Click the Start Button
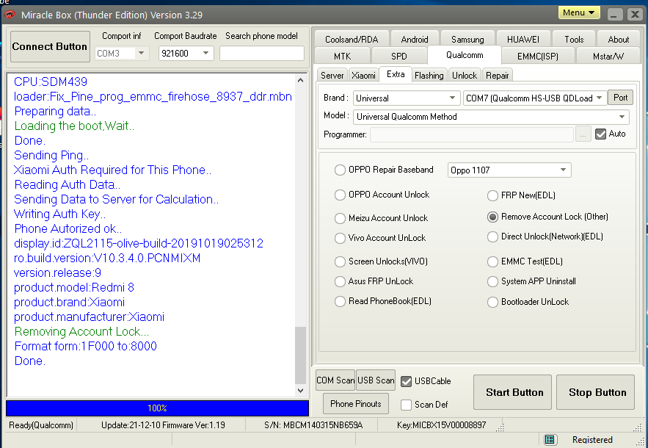 (512, 392)
